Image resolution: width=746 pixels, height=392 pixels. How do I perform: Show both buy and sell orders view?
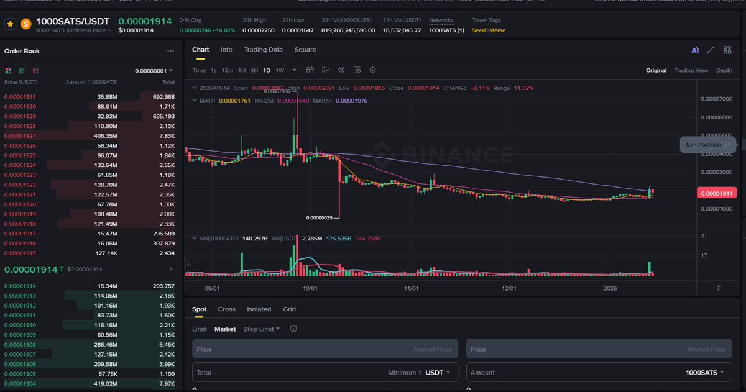click(9, 71)
